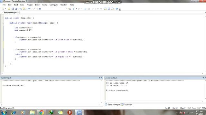Click the '10 is equal to 17' output line
Screen dimensions: 206x115
[x=117, y=86]
